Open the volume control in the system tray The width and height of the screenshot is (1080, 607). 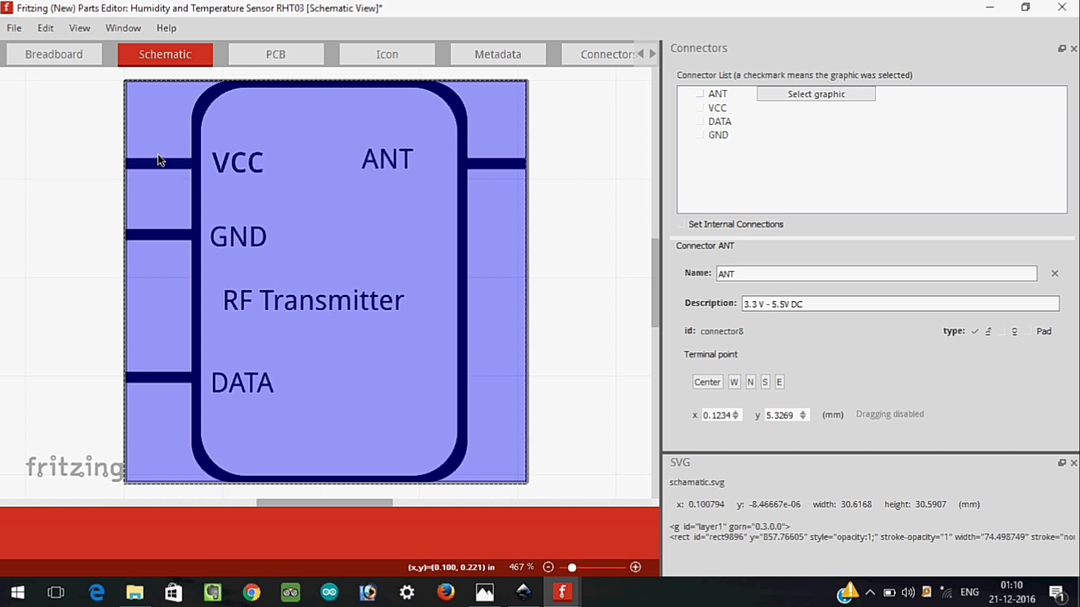(908, 592)
